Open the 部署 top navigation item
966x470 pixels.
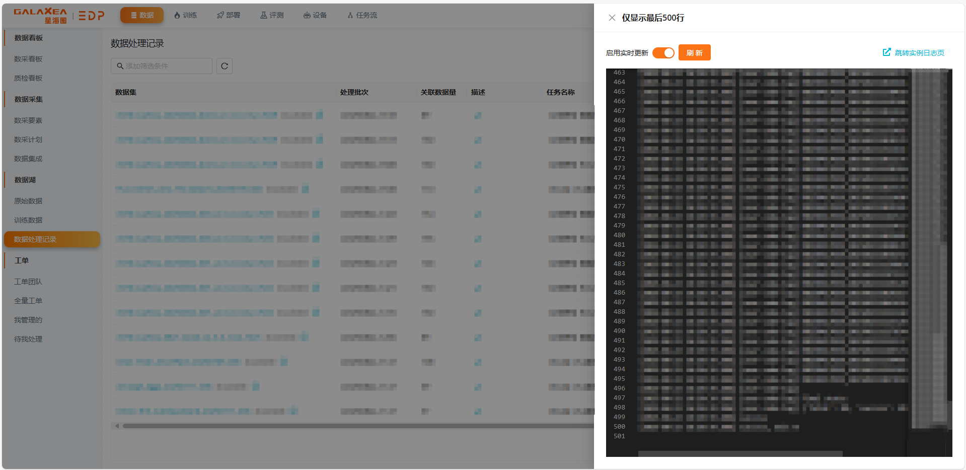tap(229, 15)
